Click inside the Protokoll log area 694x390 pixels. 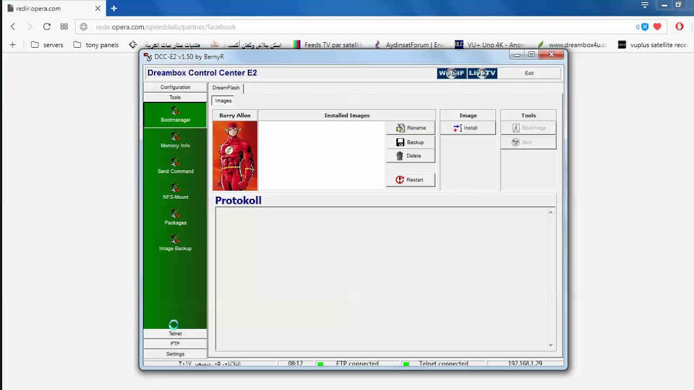382,278
